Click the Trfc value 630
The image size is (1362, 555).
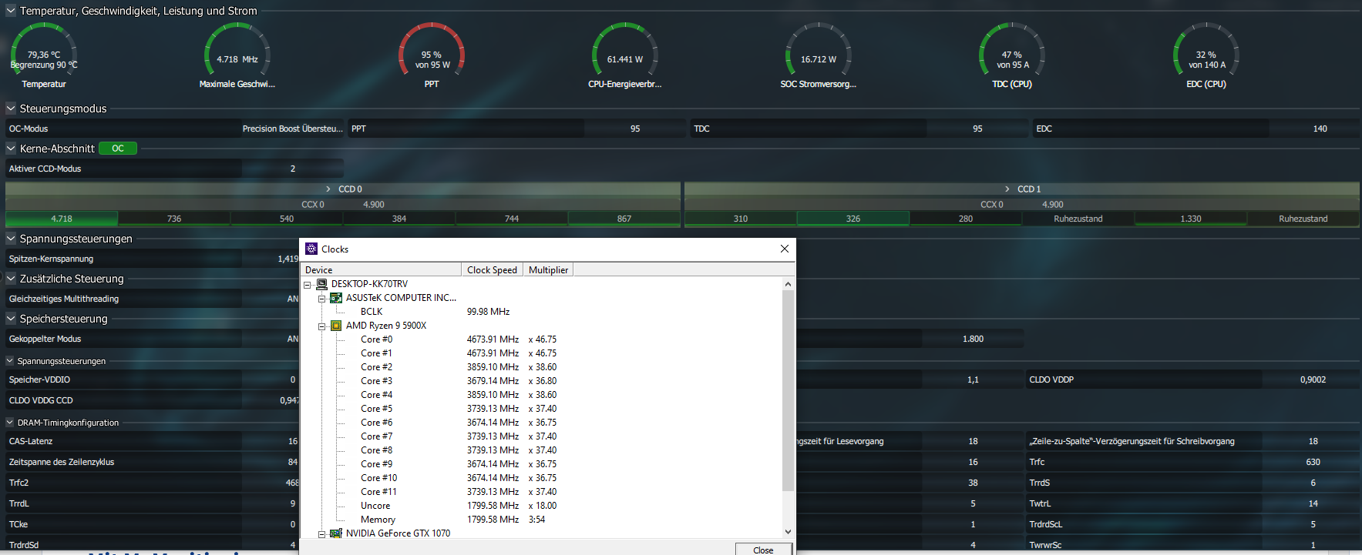1313,462
